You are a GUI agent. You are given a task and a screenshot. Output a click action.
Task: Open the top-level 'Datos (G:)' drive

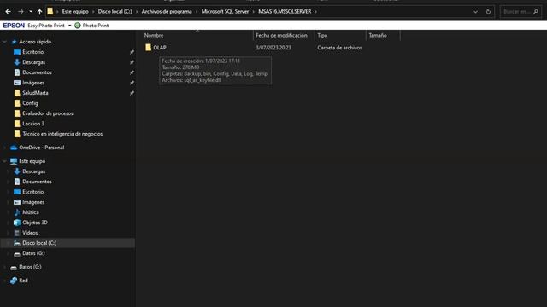(30, 267)
